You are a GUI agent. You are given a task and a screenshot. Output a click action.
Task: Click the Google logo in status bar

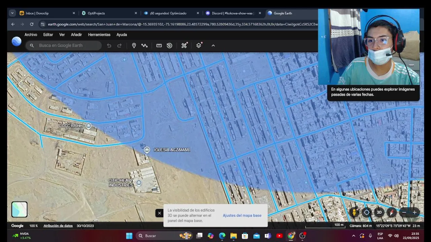pyautogui.click(x=18, y=226)
